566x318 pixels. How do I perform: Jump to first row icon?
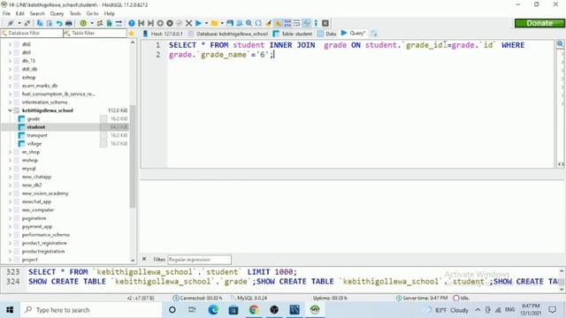tap(141, 23)
